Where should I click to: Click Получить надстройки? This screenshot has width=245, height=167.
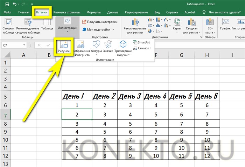(x=100, y=22)
